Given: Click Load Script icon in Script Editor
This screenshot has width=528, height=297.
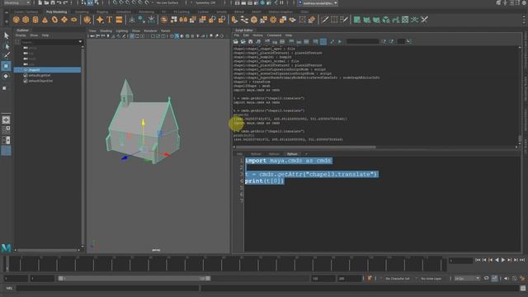Looking at the screenshot, I should pyautogui.click(x=236, y=41).
